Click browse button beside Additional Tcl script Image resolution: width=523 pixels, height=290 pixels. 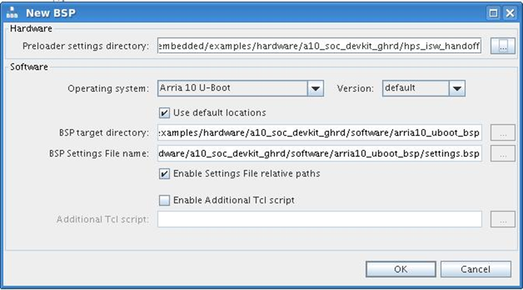tap(503, 219)
